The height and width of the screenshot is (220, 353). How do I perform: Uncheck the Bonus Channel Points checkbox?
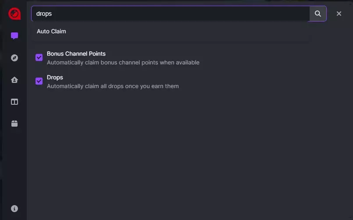click(39, 57)
